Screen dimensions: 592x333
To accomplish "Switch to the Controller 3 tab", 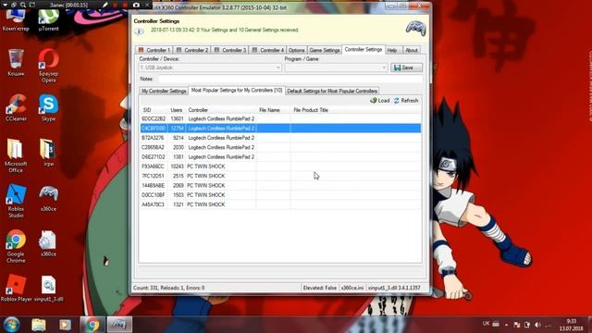I will [x=230, y=50].
